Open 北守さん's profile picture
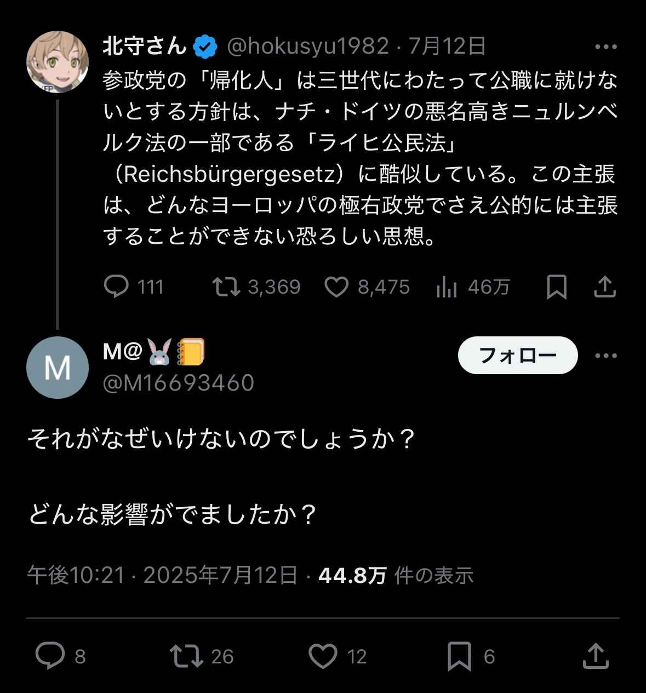Viewport: 646px width, 693px height. pos(58,62)
